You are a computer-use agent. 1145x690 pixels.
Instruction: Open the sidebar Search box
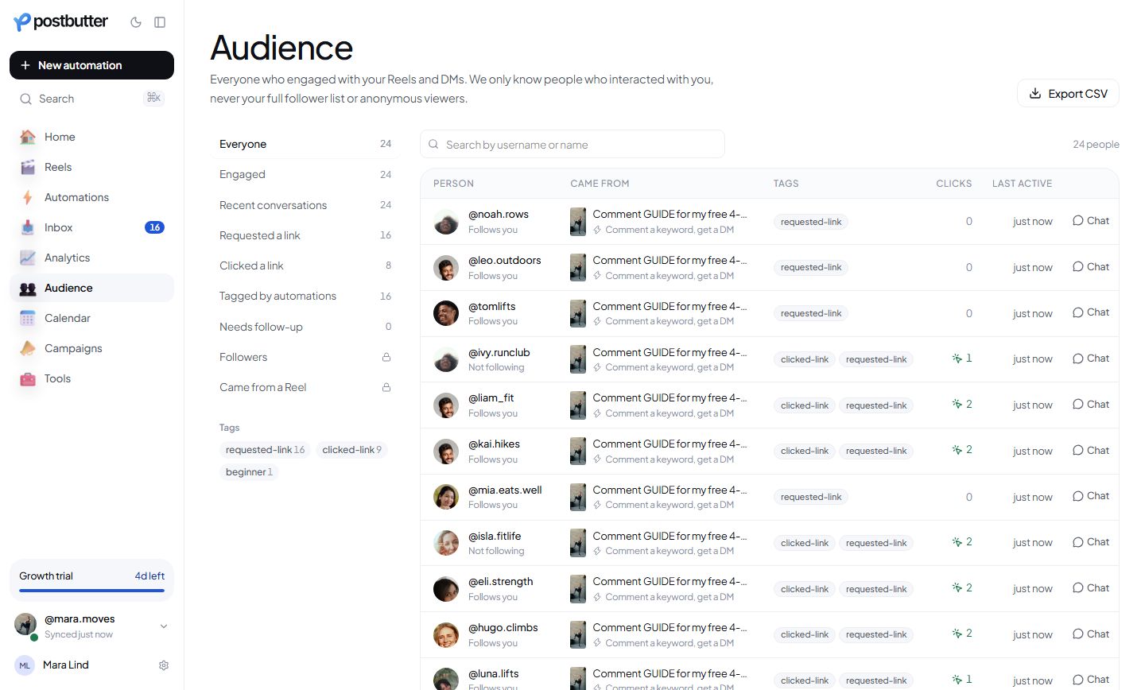pos(91,99)
